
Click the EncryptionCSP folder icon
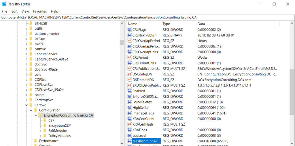click(45, 125)
